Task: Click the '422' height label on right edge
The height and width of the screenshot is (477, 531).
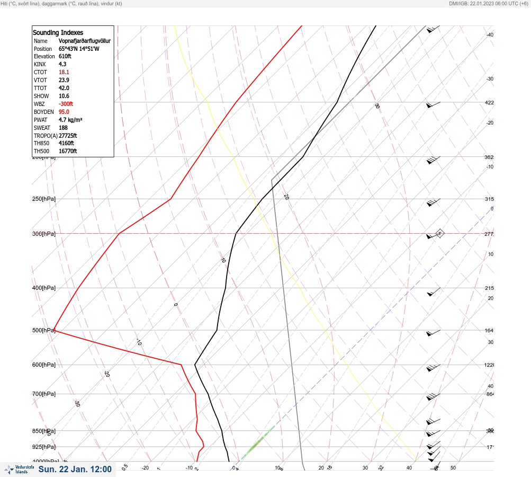Action: [489, 103]
